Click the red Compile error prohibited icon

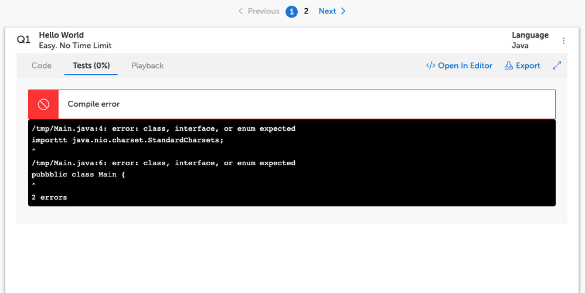[x=43, y=104]
